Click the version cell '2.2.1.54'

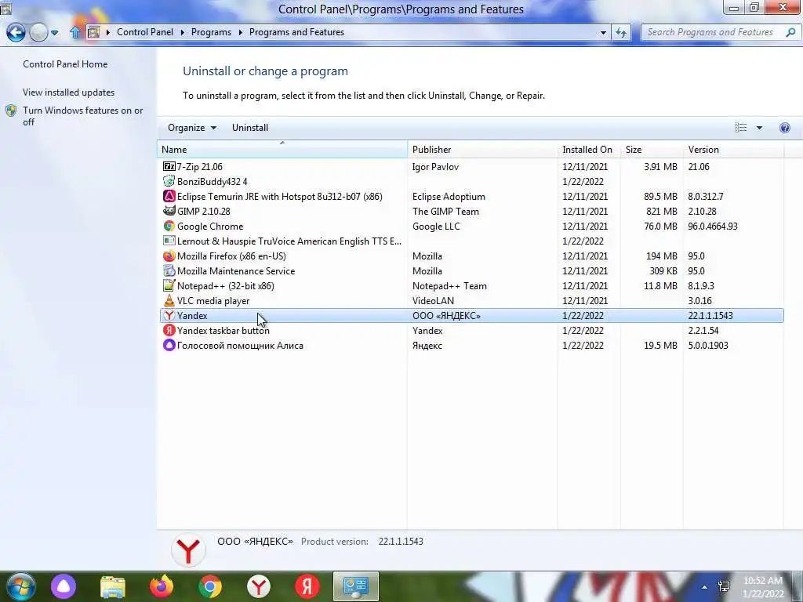[703, 330]
